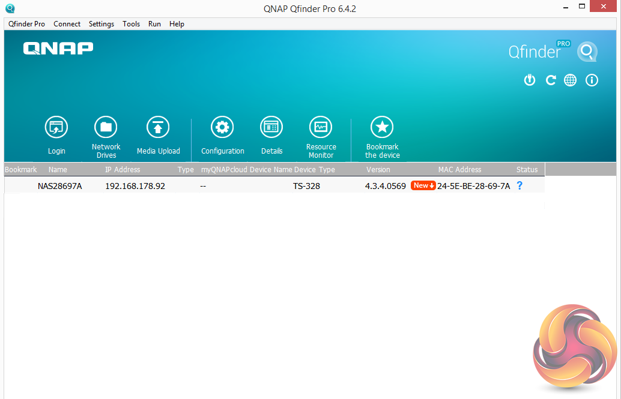Click the power icon in the header

pyautogui.click(x=530, y=80)
